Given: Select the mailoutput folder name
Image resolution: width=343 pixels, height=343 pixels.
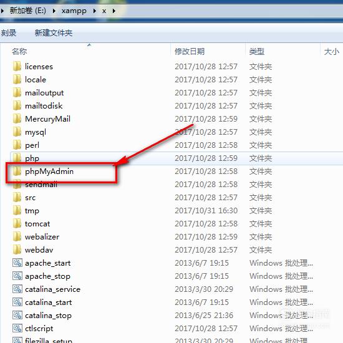Looking at the screenshot, I should click(44, 93).
